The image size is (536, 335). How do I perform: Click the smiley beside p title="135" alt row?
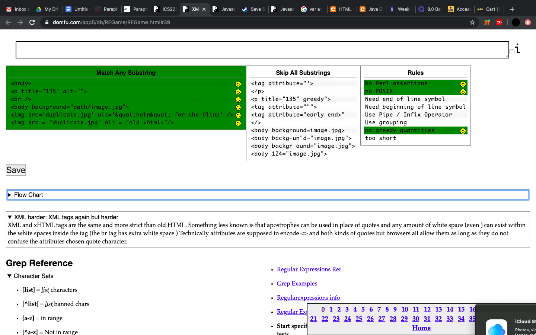(238, 92)
